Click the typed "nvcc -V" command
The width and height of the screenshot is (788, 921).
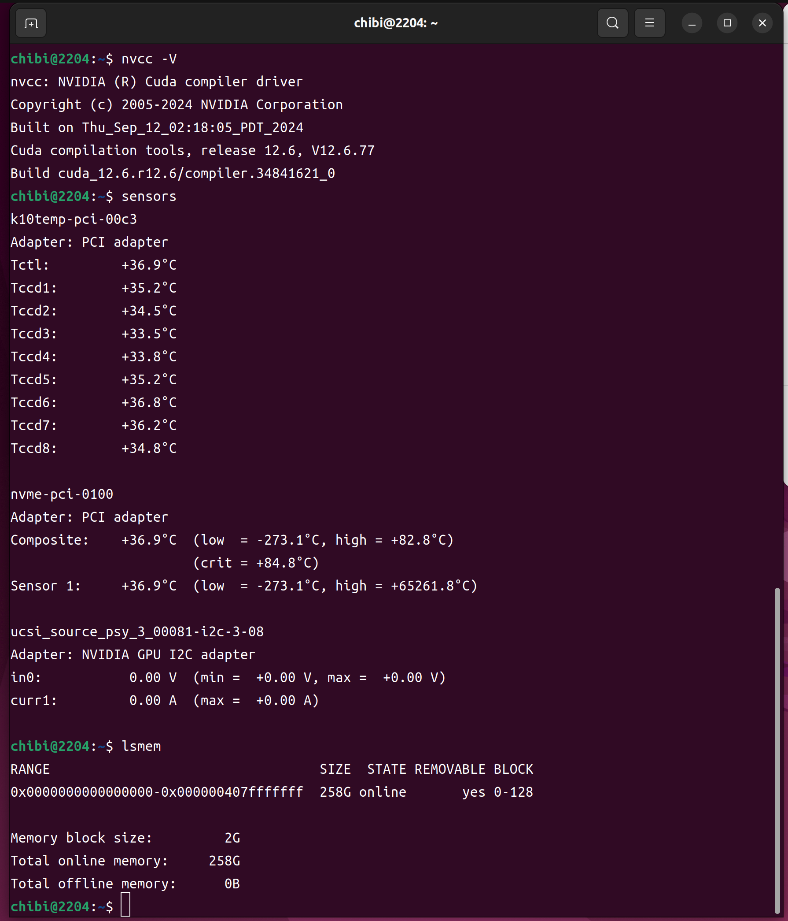pos(149,59)
